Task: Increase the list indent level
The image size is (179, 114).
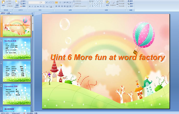Action: pos(67,3)
